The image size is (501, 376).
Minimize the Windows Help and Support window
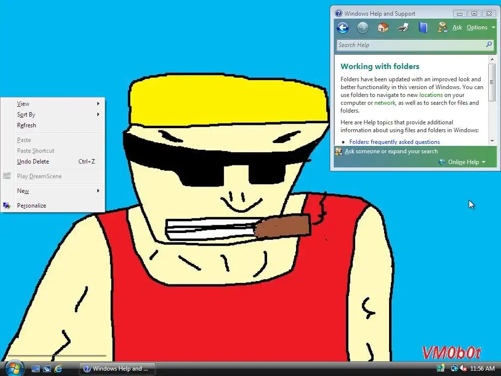[459, 13]
